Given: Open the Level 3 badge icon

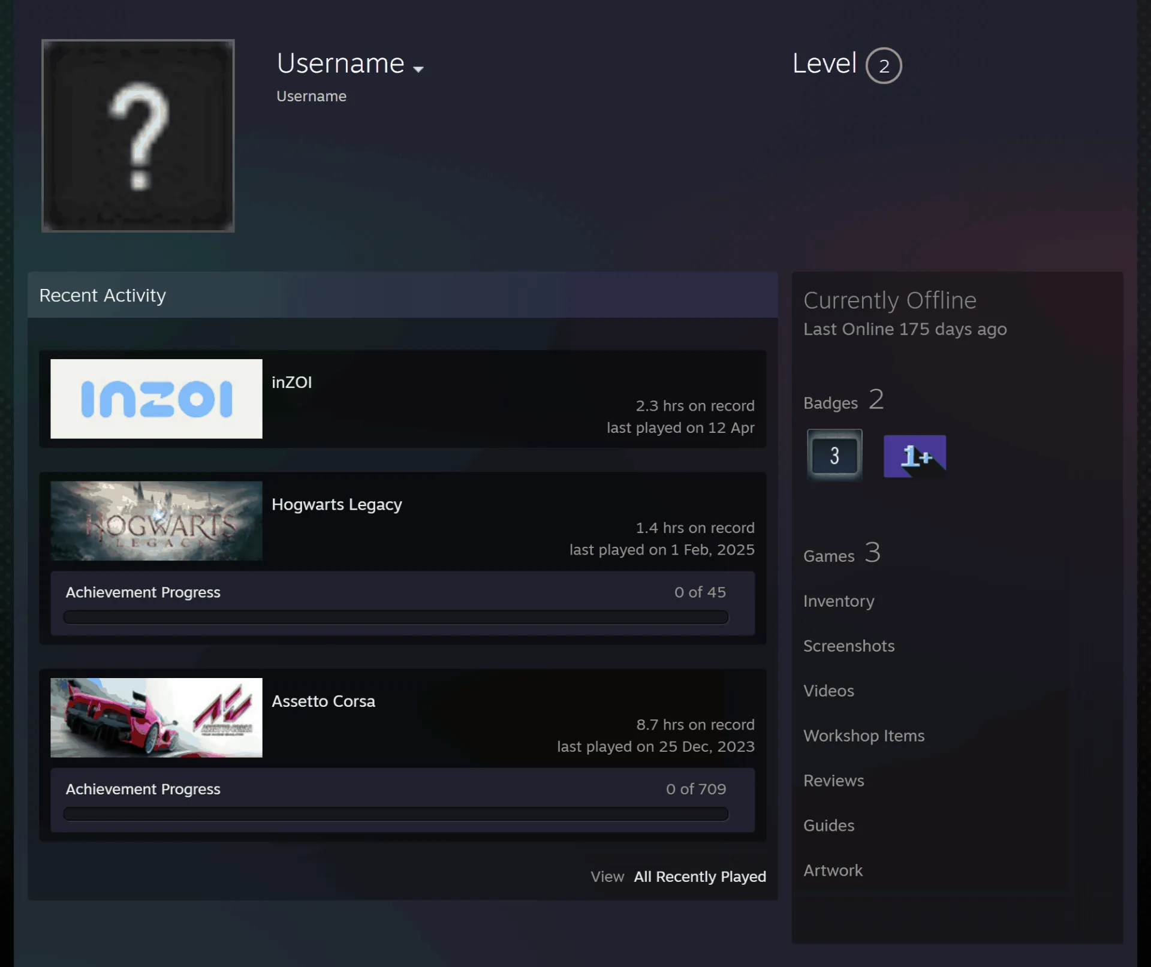Looking at the screenshot, I should click(x=834, y=455).
